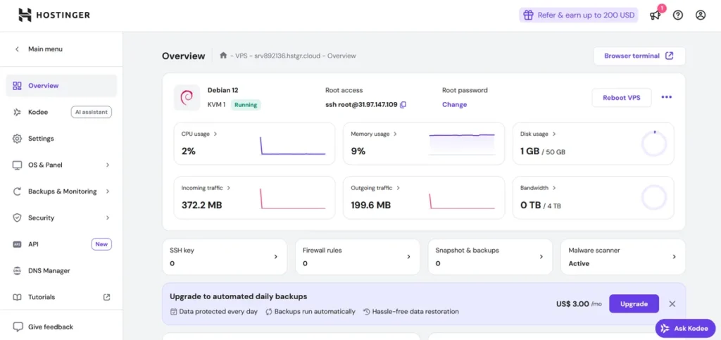Open Disk usage details chevron
This screenshot has height=340, width=721.
tap(554, 134)
